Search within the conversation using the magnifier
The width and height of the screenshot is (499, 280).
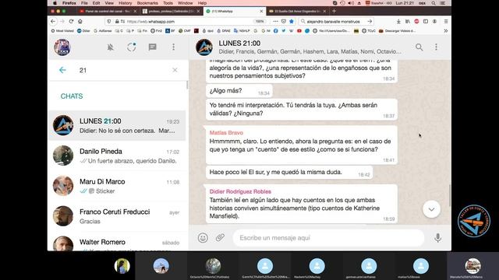point(419,47)
